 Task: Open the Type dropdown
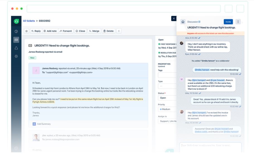coord(167,86)
